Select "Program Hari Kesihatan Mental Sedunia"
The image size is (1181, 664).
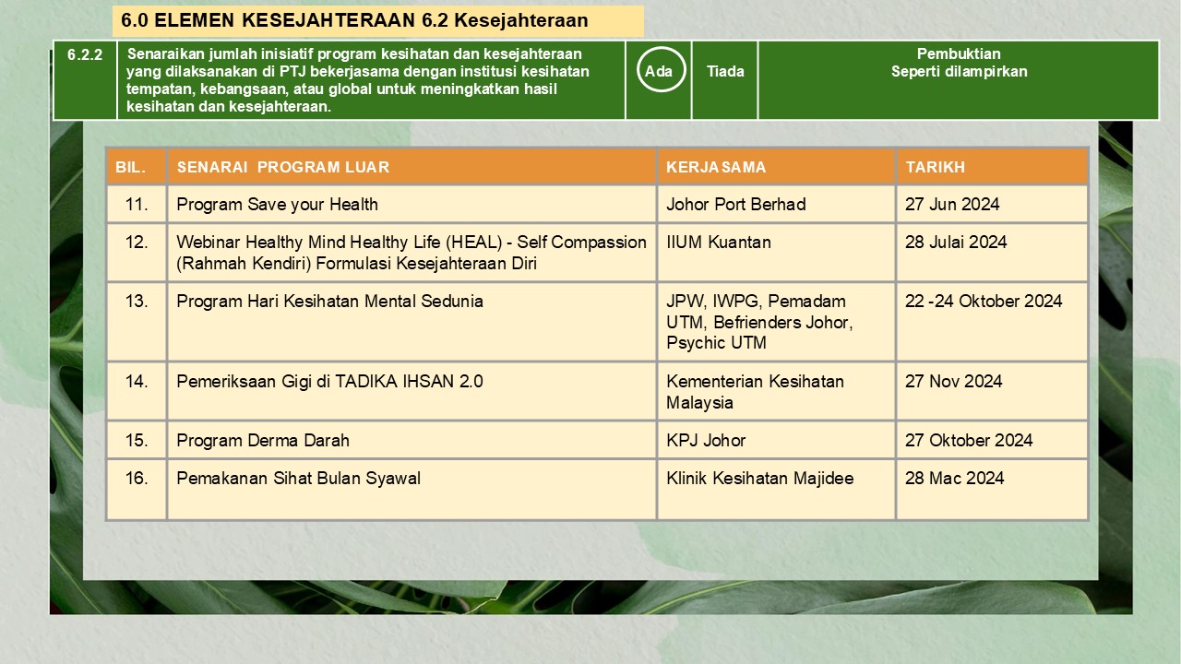329,301
